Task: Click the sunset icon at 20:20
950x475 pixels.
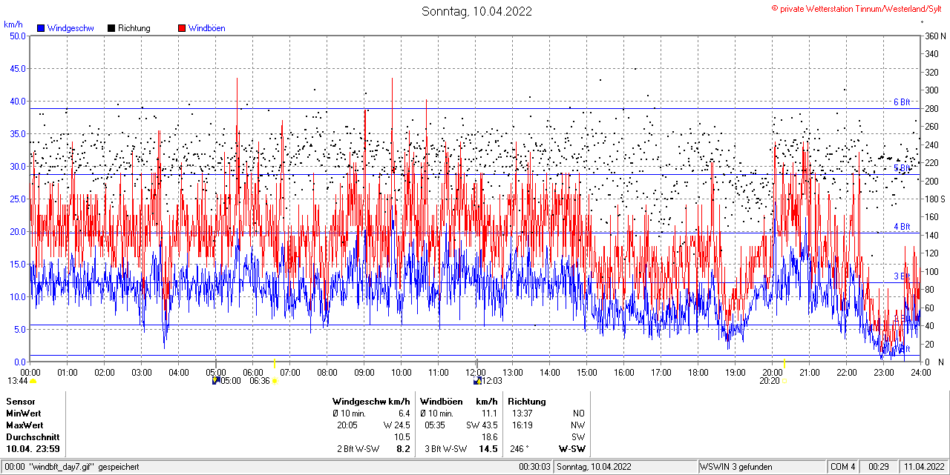Action: click(784, 381)
